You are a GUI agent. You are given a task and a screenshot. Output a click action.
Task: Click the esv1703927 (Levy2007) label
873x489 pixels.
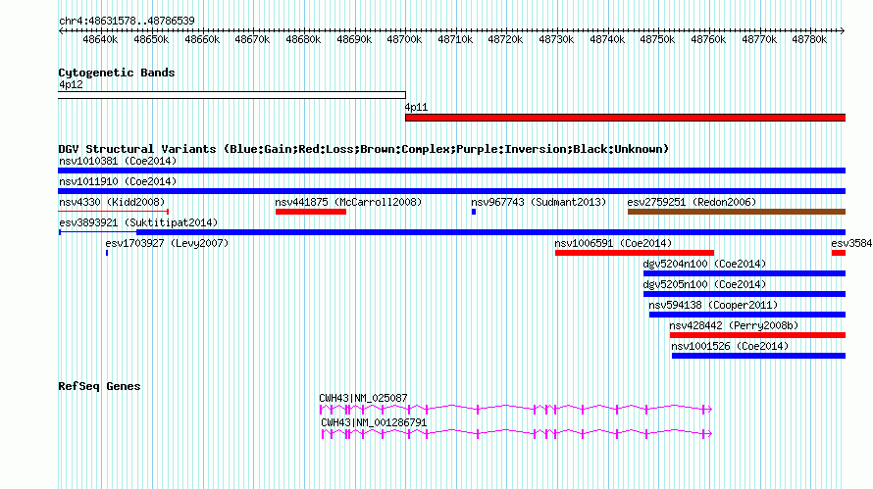pyautogui.click(x=167, y=243)
